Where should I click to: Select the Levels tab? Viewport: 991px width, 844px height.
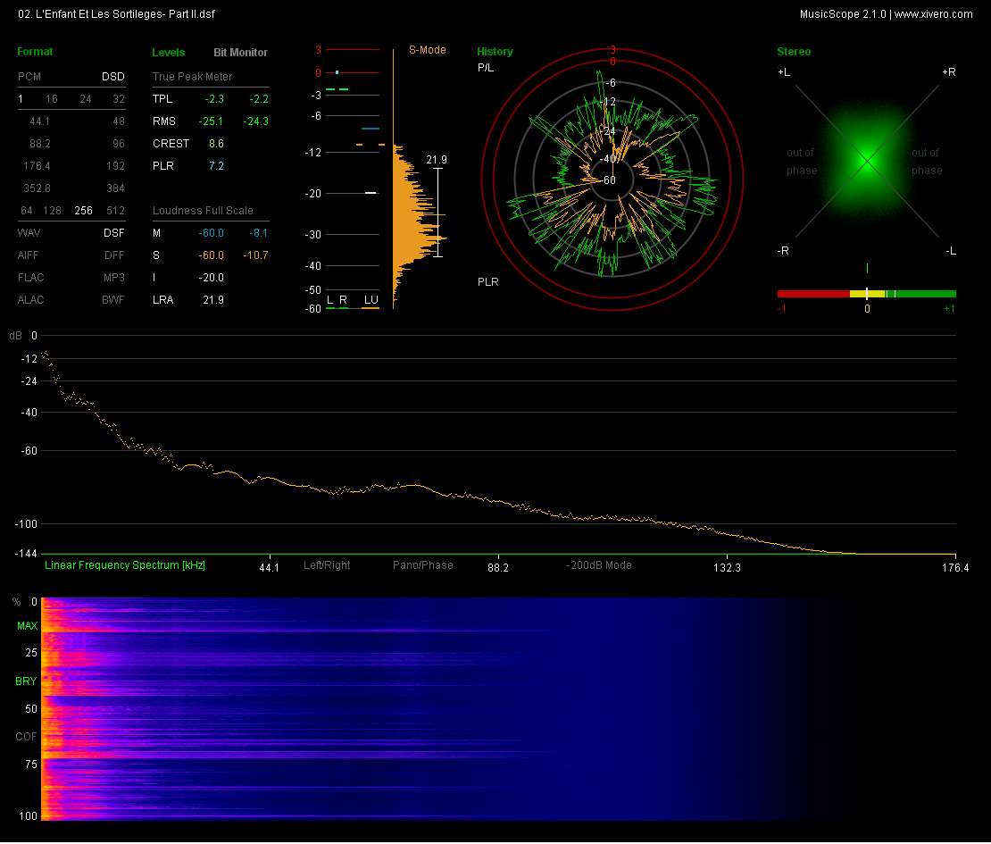(x=169, y=53)
